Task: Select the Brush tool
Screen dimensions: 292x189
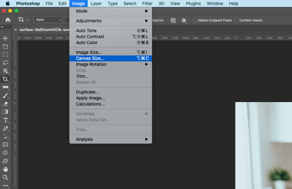Action: tap(5, 95)
